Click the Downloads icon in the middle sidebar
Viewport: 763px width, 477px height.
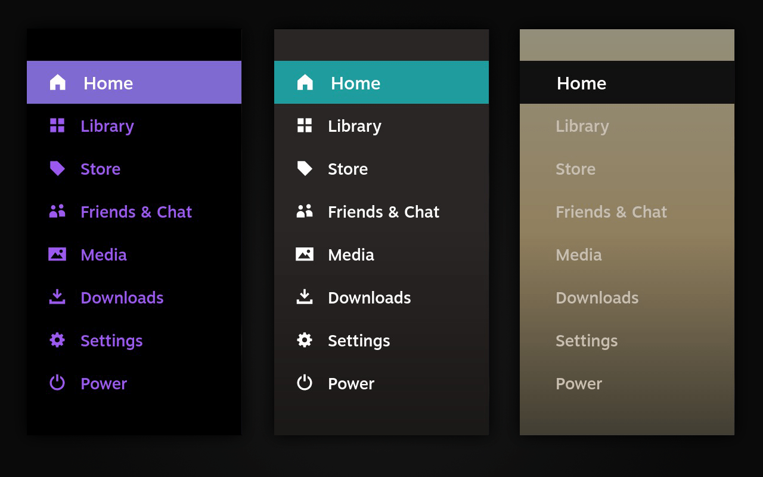(x=305, y=298)
